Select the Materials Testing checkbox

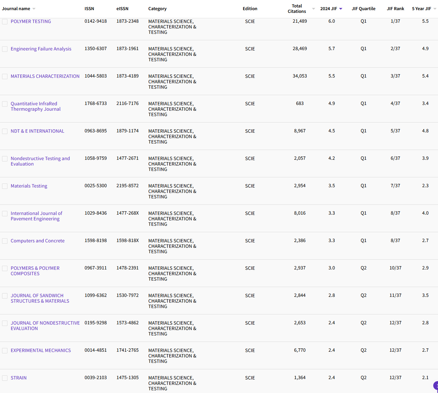pos(5,186)
